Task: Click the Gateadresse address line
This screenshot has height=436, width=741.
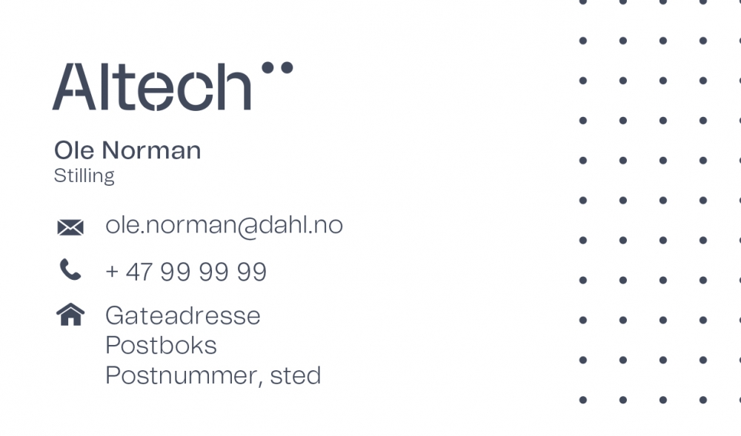Action: point(183,315)
